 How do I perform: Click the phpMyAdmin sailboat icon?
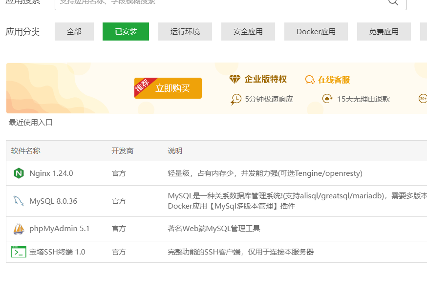pos(19,229)
